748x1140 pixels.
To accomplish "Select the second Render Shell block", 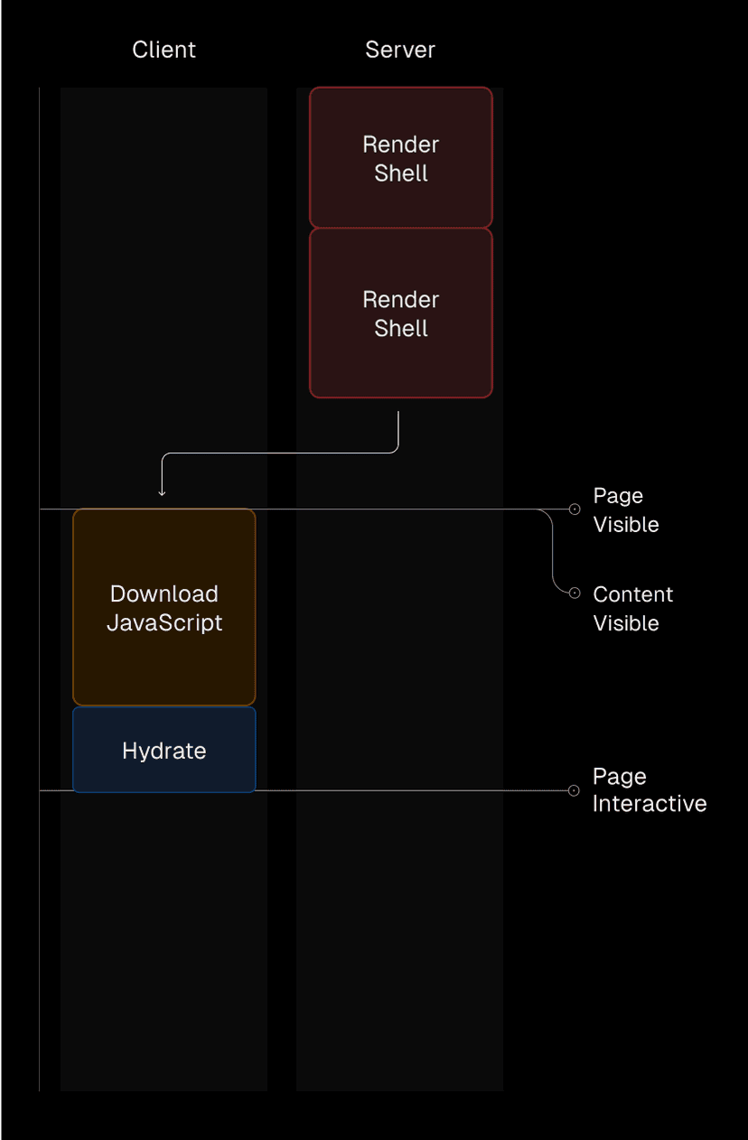I will pos(400,313).
